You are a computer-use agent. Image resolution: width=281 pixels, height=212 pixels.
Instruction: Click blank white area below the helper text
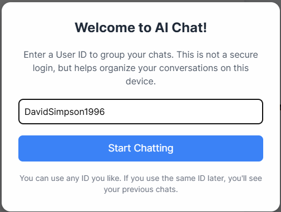pos(141,203)
